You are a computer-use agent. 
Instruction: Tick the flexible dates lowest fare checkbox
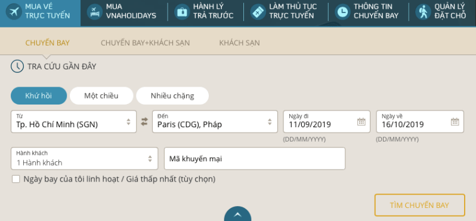pos(16,179)
